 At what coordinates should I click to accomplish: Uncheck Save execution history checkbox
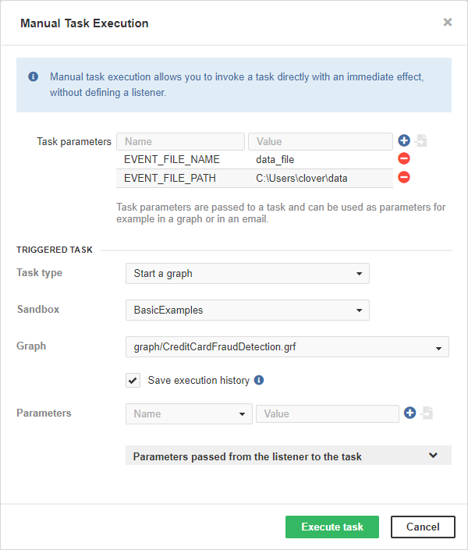(x=133, y=381)
